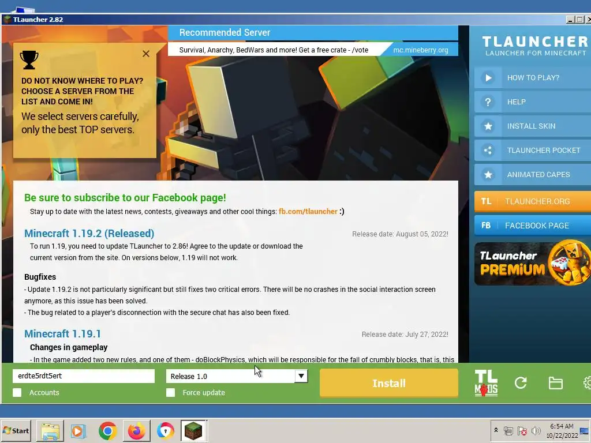
Task: Open Firefox from the taskbar
Action: (136, 430)
